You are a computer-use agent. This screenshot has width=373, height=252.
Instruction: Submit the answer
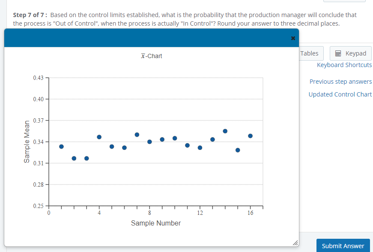pyautogui.click(x=343, y=246)
